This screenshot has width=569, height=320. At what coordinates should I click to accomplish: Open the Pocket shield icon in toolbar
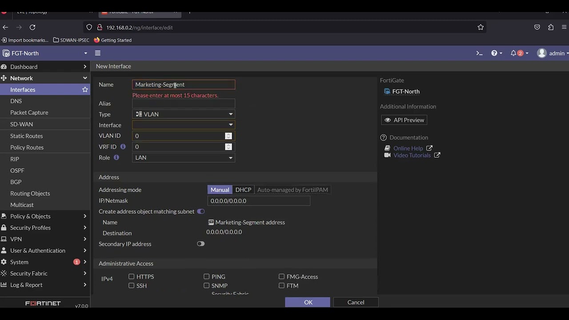point(537,28)
